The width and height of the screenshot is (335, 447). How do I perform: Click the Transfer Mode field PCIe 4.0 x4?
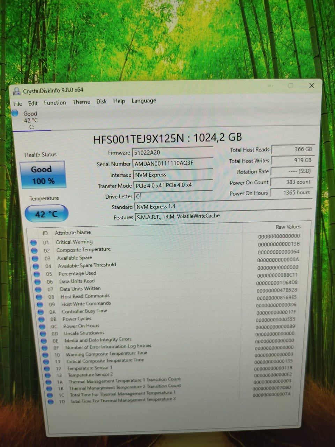coord(173,185)
